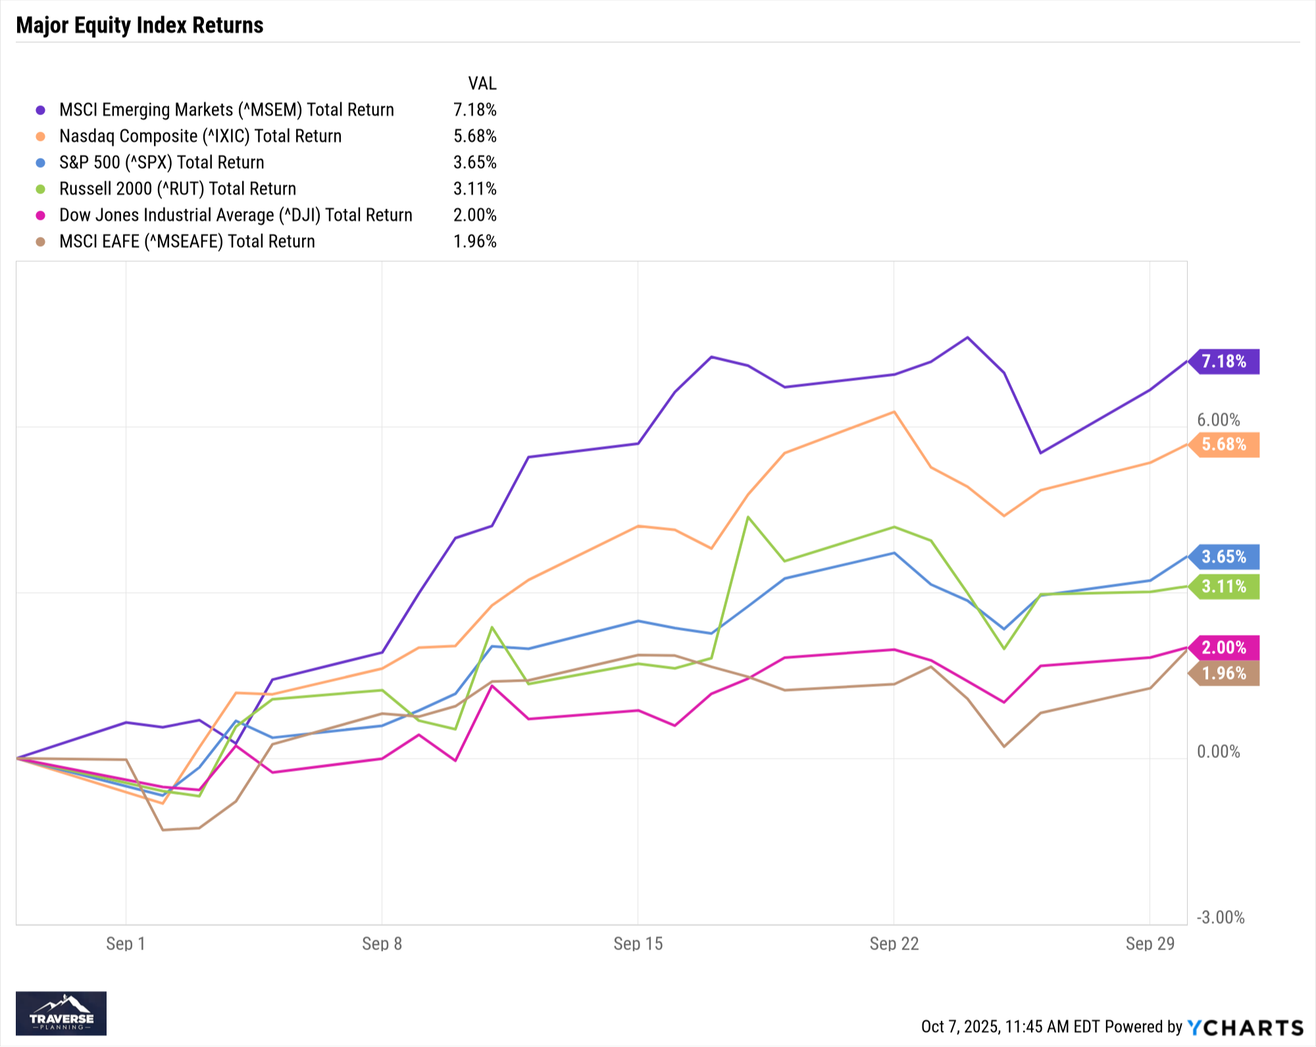Click the pink Dow Jones legend dot

pos(41,215)
